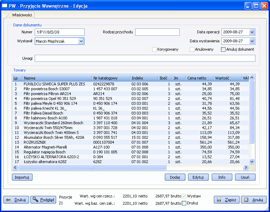Click the Jm column header
The width and height of the screenshot is (270, 212).
179,78
